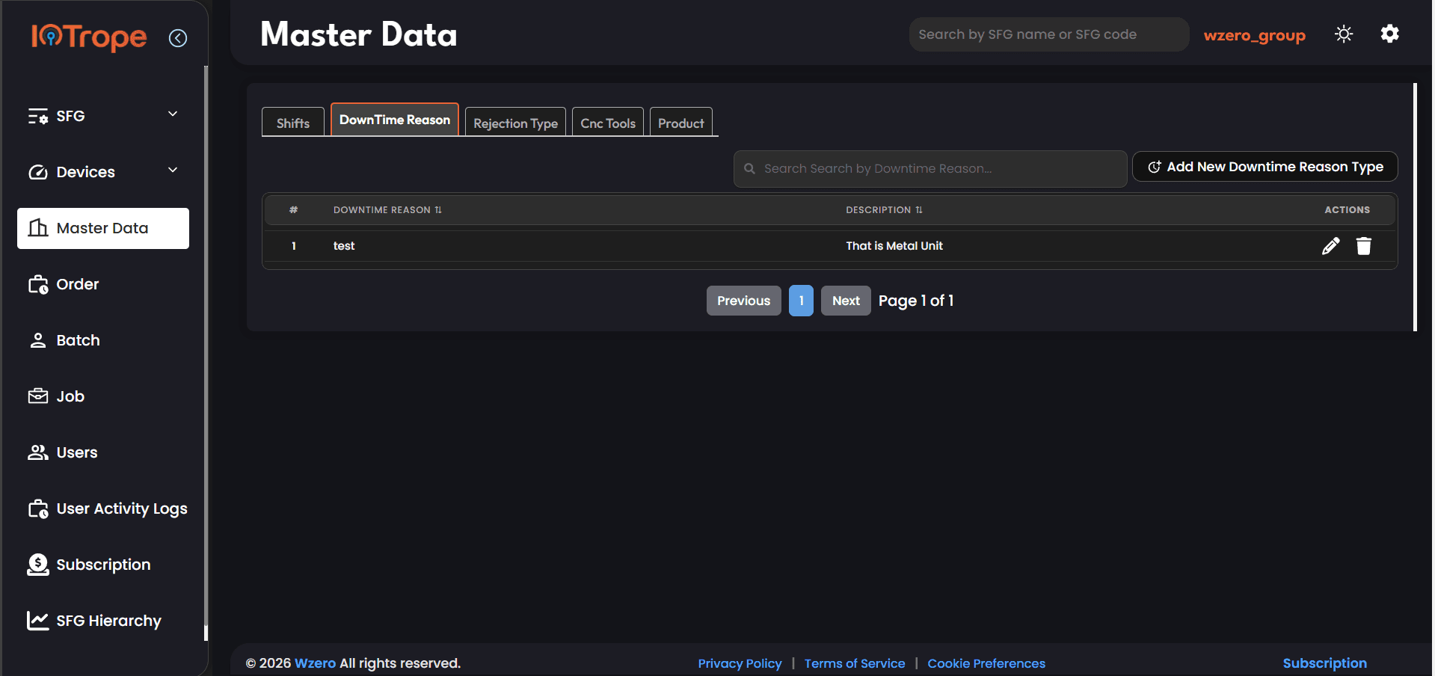Viewport: 1435px width, 676px height.
Task: Open Cookie Preferences link
Action: coord(986,663)
